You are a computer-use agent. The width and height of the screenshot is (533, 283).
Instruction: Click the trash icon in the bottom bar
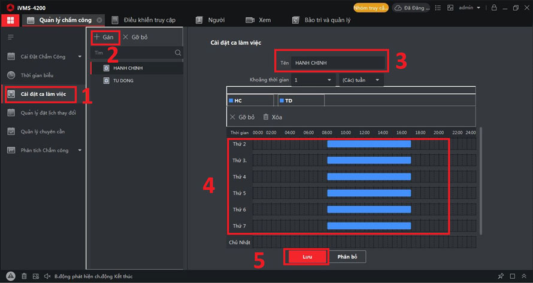click(x=25, y=276)
